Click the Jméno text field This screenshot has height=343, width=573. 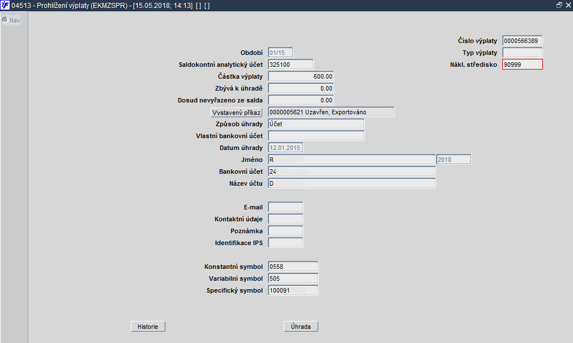[x=352, y=159]
